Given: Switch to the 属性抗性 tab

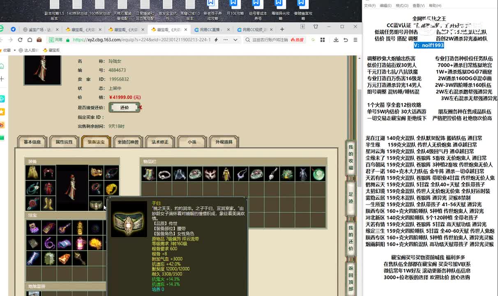Looking at the screenshot, I should click(64, 142).
